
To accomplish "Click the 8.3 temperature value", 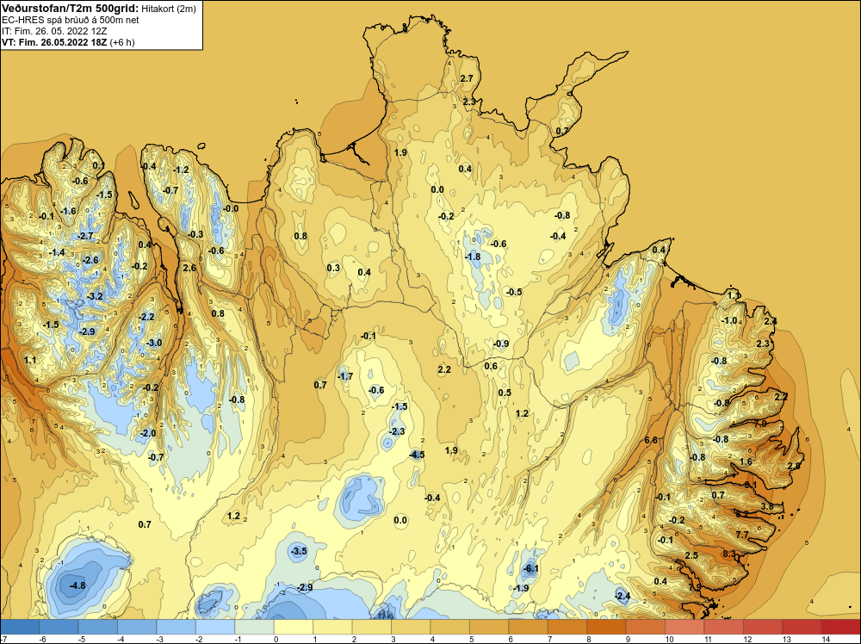I will (728, 554).
